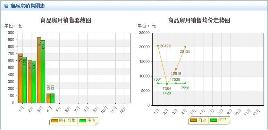
Task: Click the chart title 商品房月销售均价走势图
Action: point(199,21)
